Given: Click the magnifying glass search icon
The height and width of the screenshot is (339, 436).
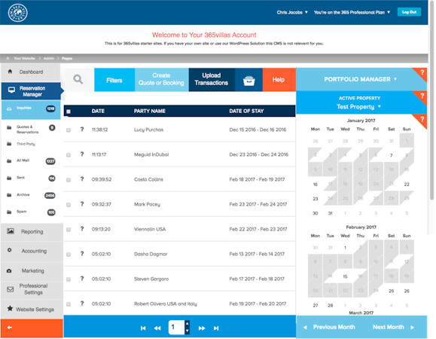Looking at the screenshot, I should click(78, 80).
